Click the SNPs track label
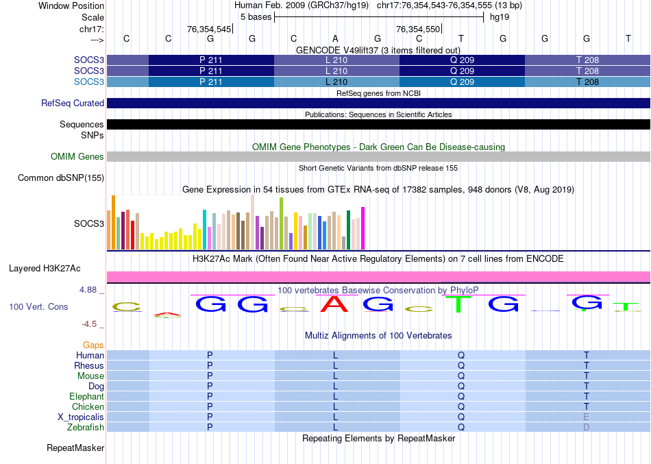 pos(93,136)
